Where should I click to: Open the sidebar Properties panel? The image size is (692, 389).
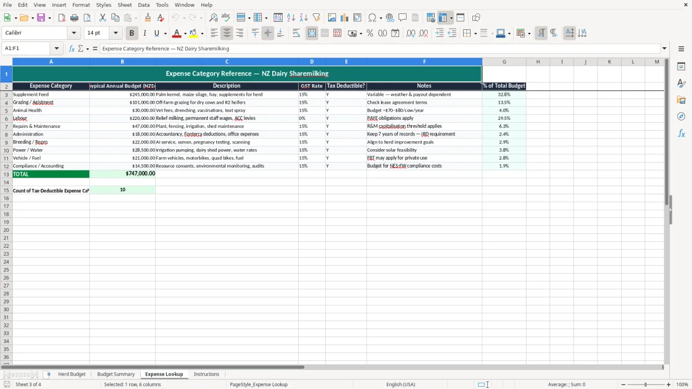pos(681,67)
